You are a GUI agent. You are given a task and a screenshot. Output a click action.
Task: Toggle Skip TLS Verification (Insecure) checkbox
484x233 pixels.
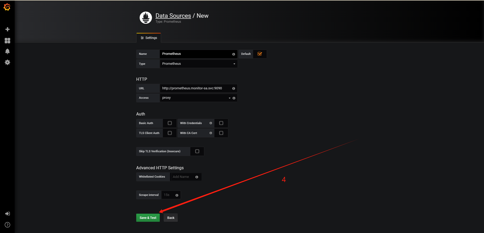pyautogui.click(x=197, y=151)
